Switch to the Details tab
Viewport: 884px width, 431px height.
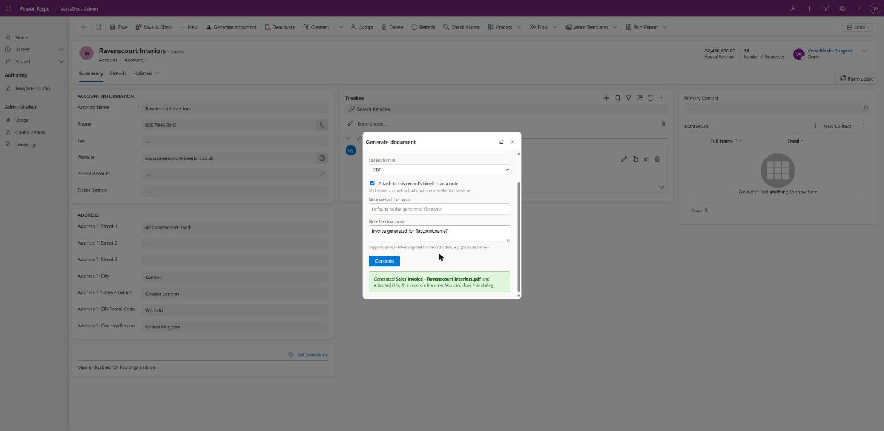[x=118, y=73]
